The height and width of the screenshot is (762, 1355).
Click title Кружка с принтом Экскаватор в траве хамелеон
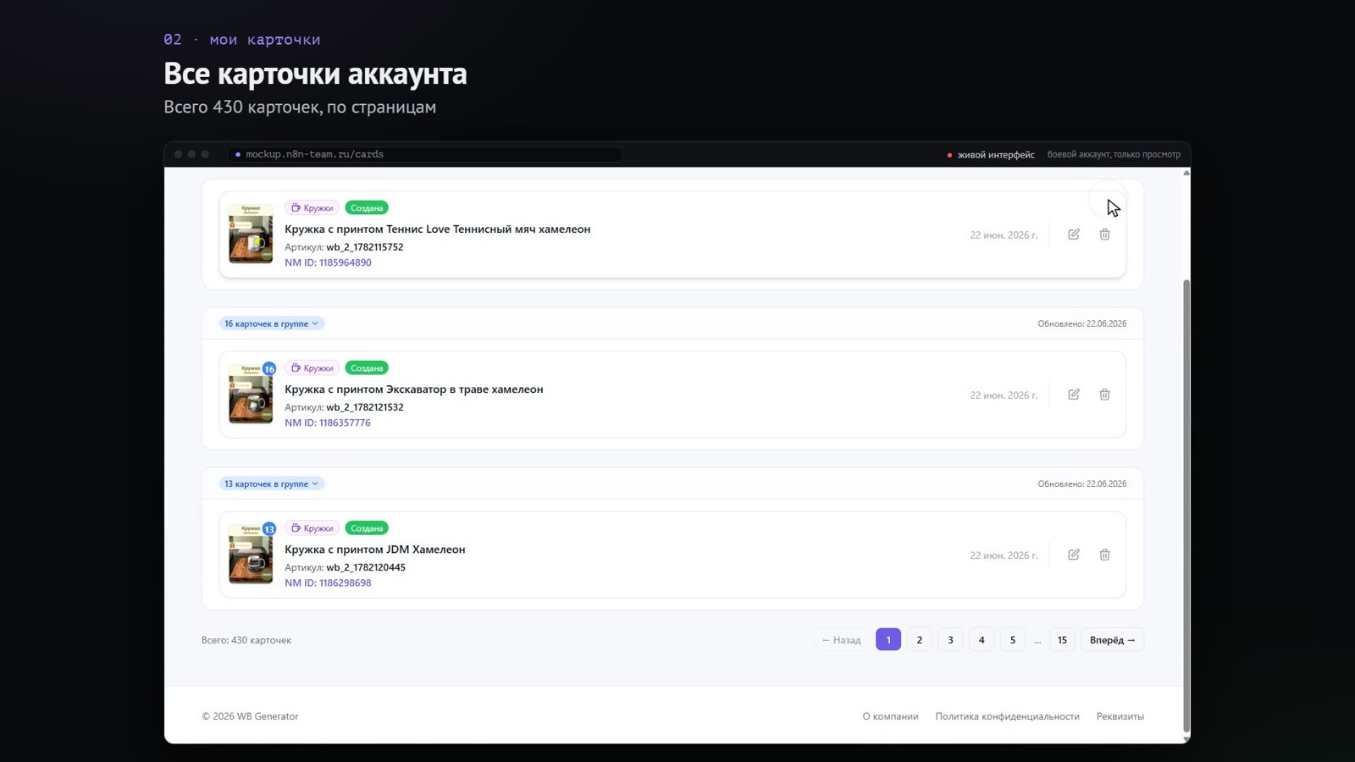tap(414, 389)
